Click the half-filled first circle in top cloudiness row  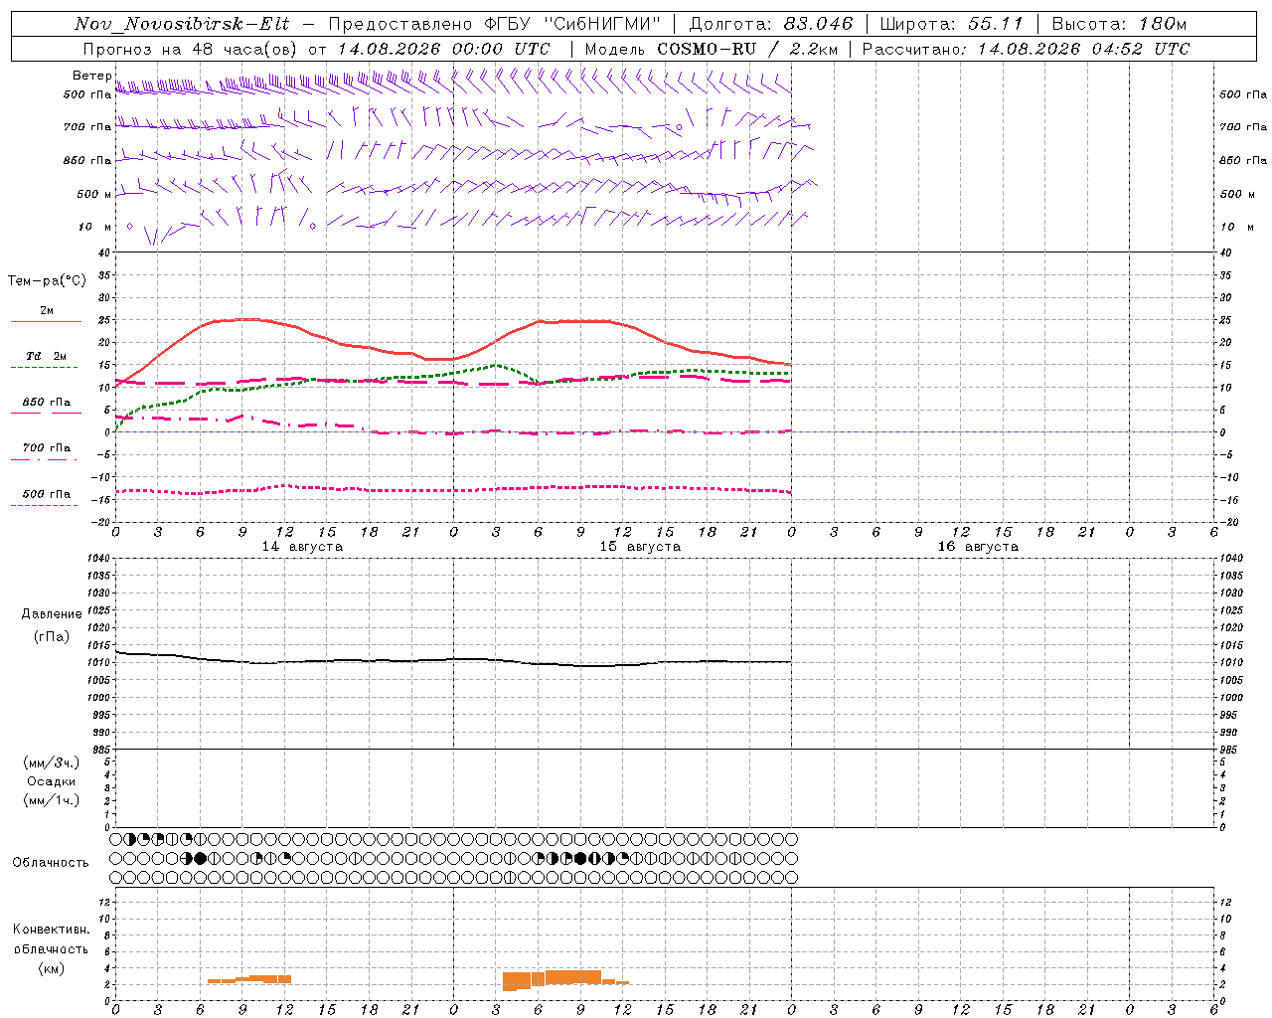(129, 839)
